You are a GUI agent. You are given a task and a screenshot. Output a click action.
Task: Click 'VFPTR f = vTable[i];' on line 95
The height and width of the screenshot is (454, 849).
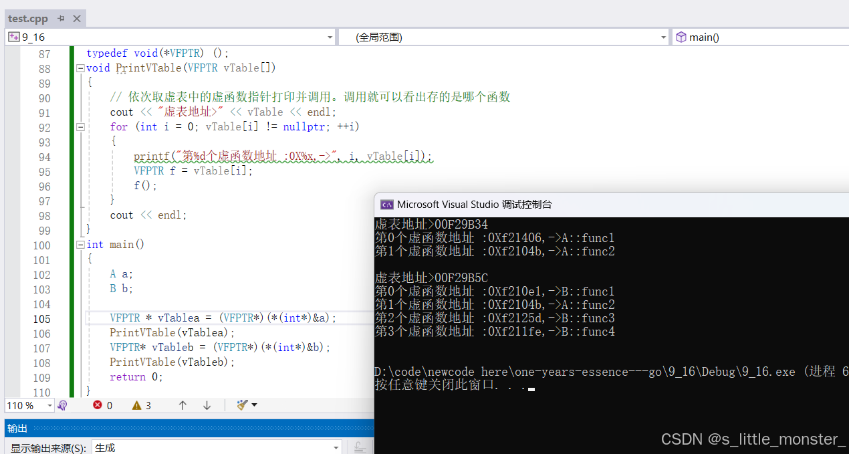[194, 171]
